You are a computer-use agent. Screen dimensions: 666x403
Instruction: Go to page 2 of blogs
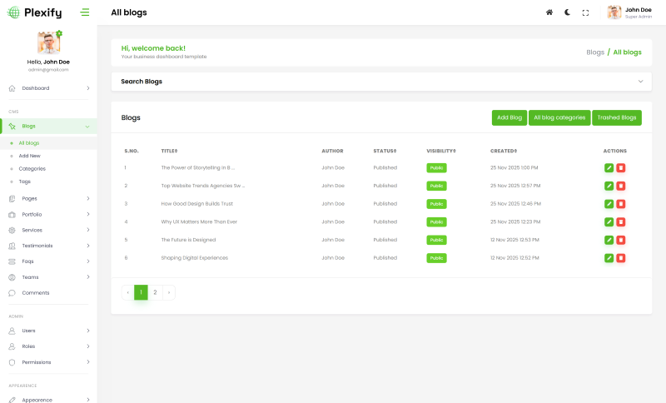tap(155, 292)
